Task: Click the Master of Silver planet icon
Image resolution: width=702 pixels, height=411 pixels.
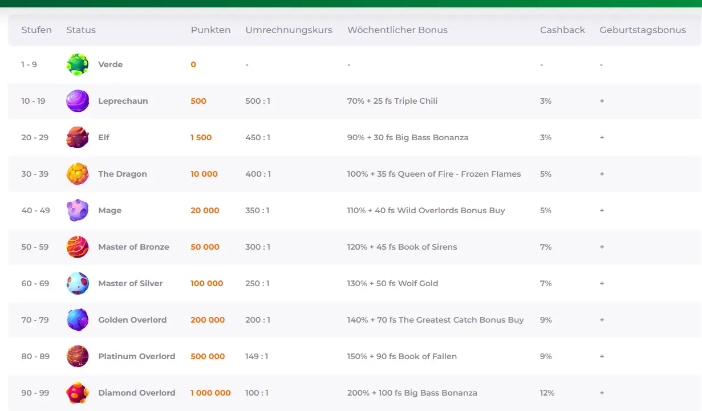Action: click(78, 283)
